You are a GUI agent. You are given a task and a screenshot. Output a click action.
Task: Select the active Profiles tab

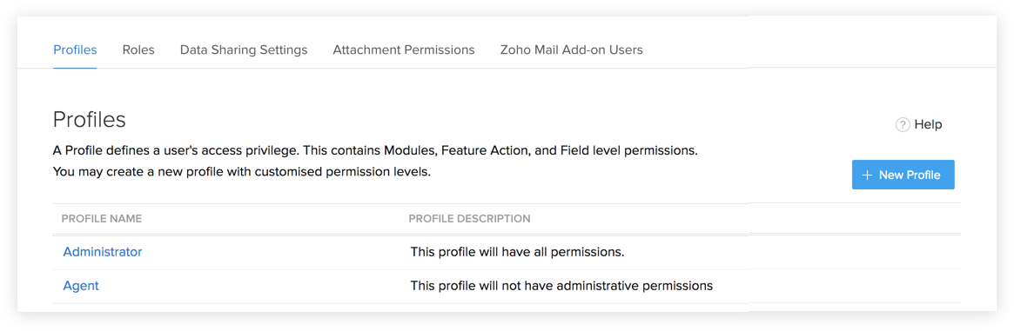click(75, 50)
